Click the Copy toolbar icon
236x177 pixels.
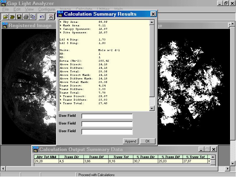33,17
